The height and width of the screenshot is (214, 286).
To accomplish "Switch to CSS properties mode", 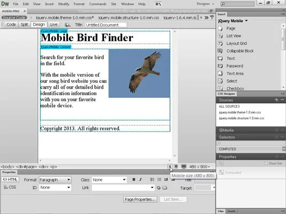I will point(10,187).
